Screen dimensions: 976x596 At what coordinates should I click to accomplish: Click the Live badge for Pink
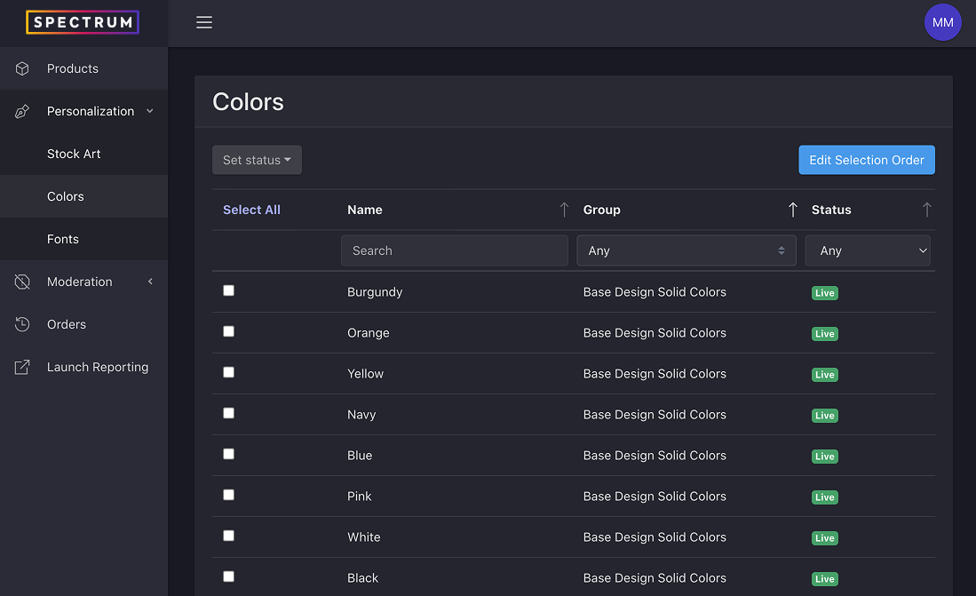pos(825,497)
